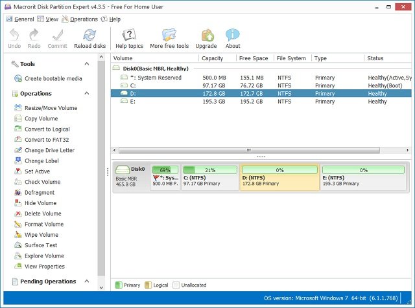Click the OS version status bar text
The image size is (415, 308).
point(331,298)
